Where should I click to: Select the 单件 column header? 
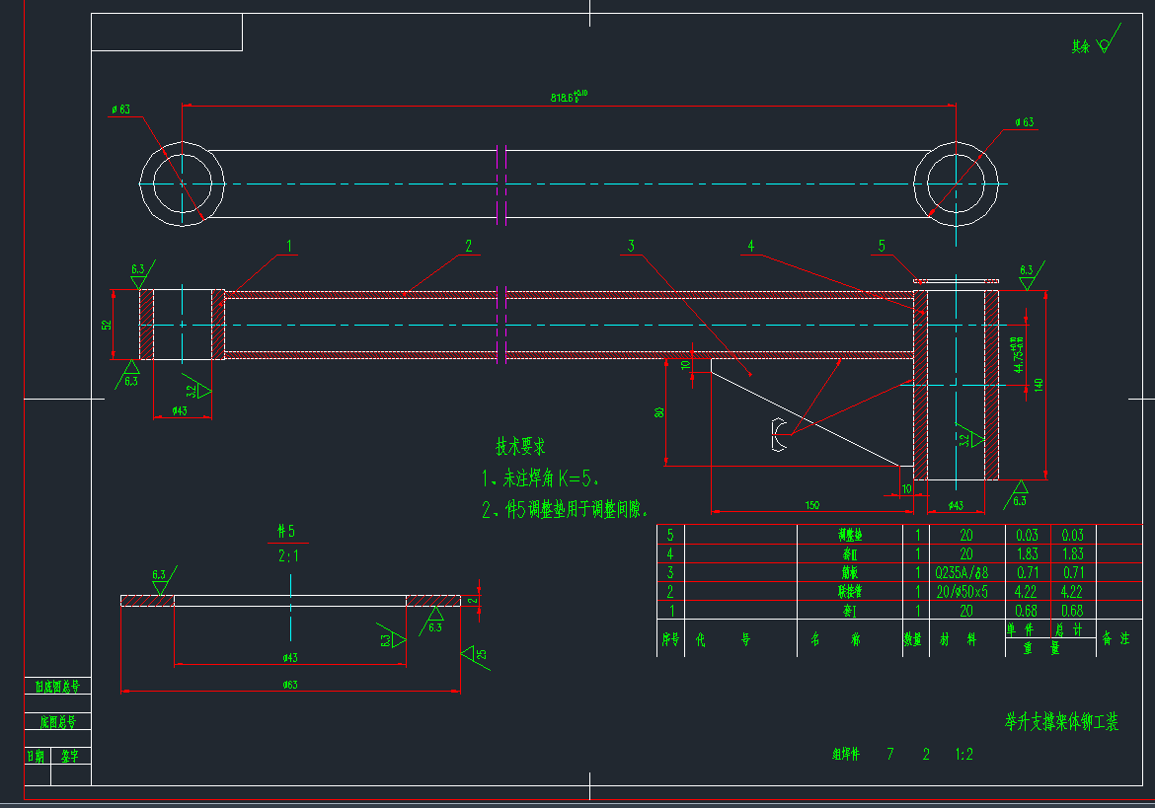[1020, 629]
